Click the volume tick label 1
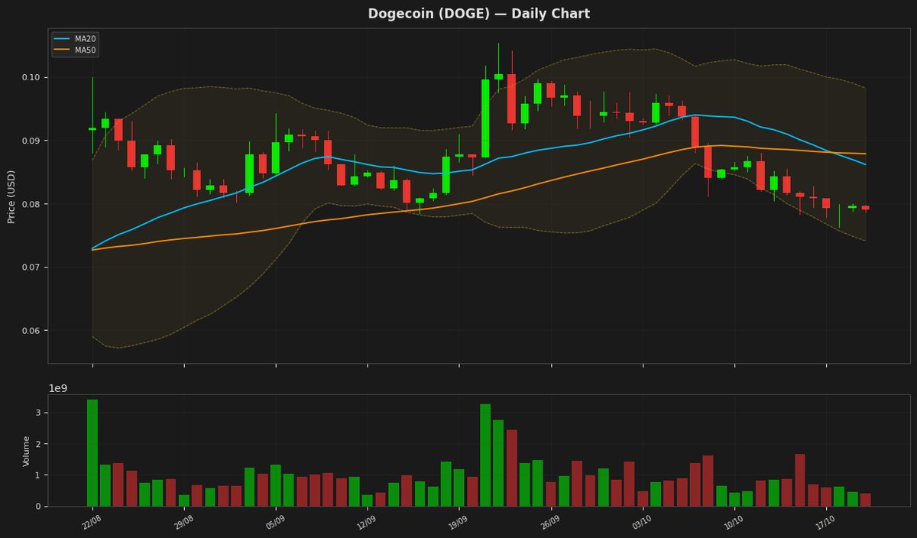Screen dimensions: 917x538 (x=37, y=475)
